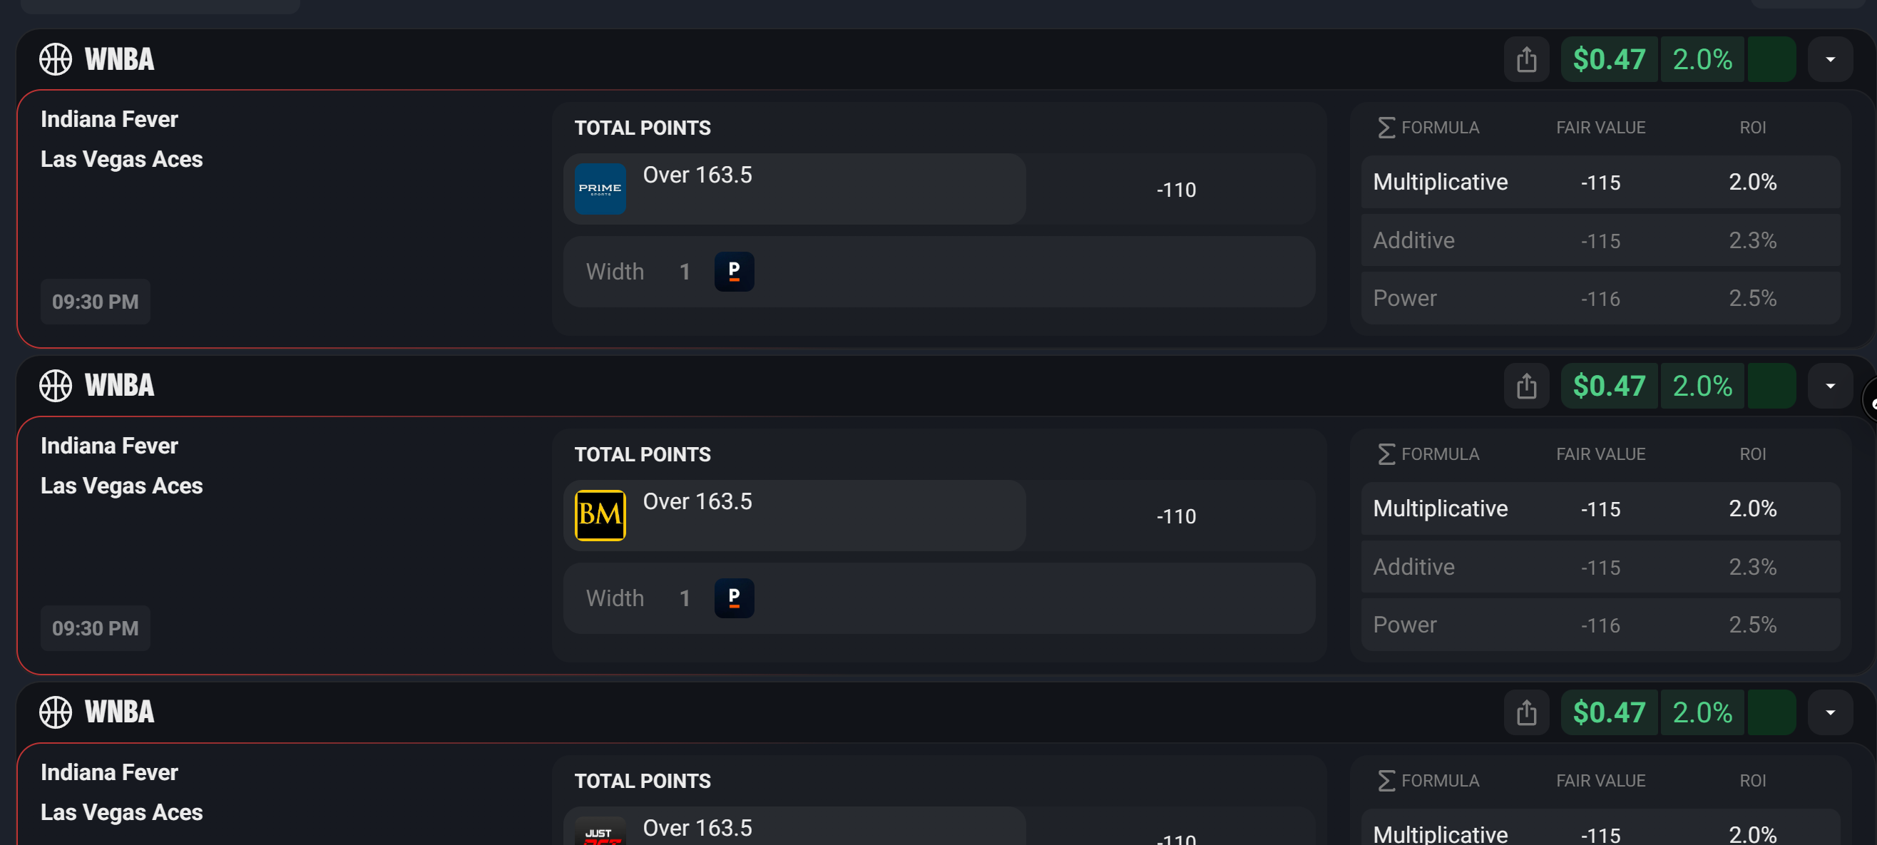Click the FAIR VALUE column header

[1600, 127]
